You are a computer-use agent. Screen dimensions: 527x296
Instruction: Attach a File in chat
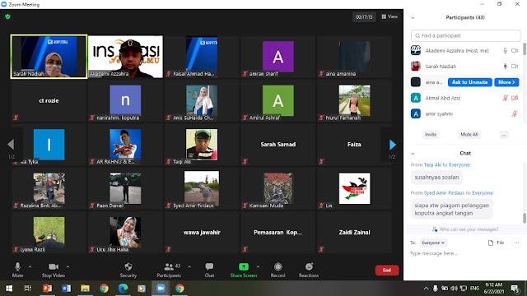(x=496, y=243)
